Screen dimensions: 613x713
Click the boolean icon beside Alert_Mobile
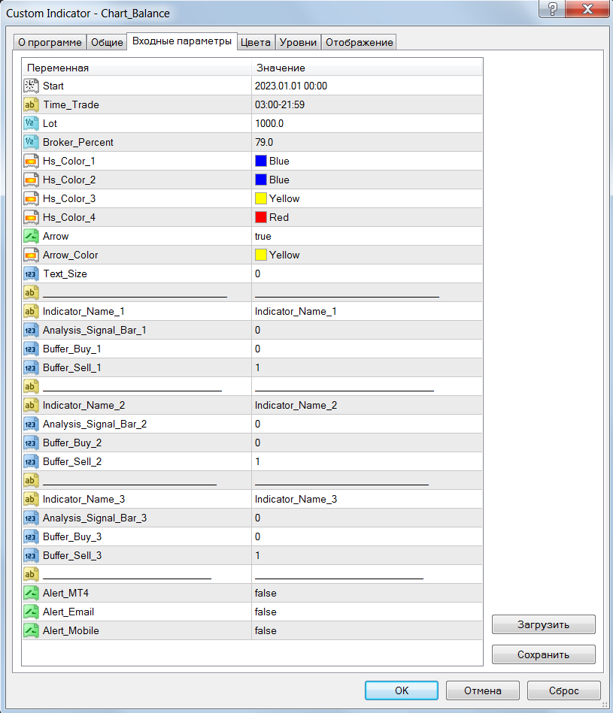[x=31, y=630]
